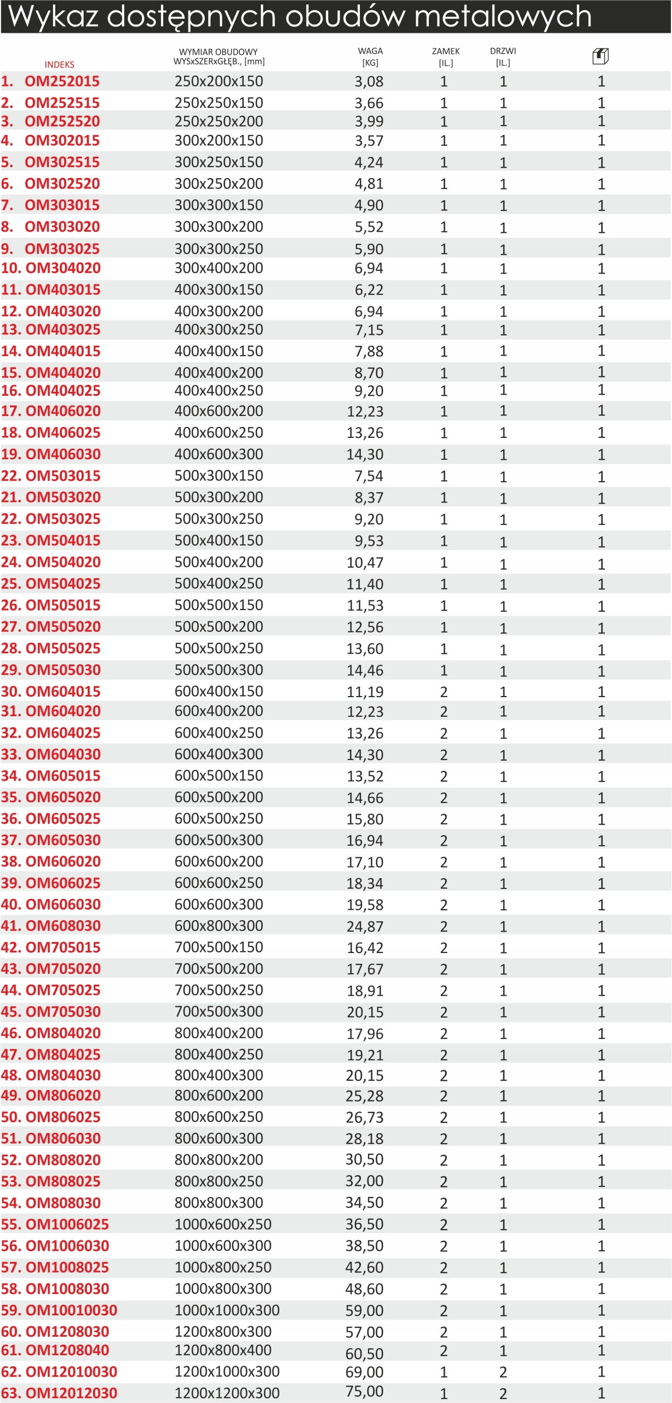The width and height of the screenshot is (672, 1403).
Task: Click weight value 13,52
Action: [x=365, y=776]
